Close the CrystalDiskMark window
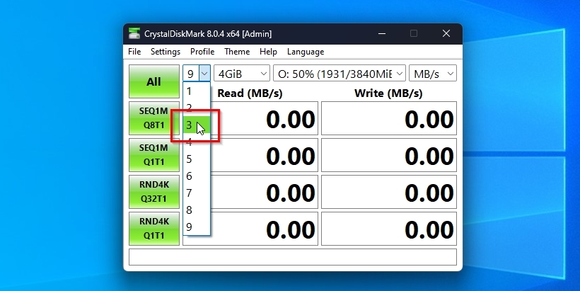The image size is (580, 291). pos(446,34)
